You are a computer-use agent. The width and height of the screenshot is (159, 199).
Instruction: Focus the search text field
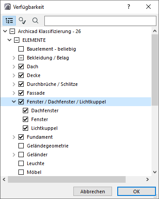point(100,21)
